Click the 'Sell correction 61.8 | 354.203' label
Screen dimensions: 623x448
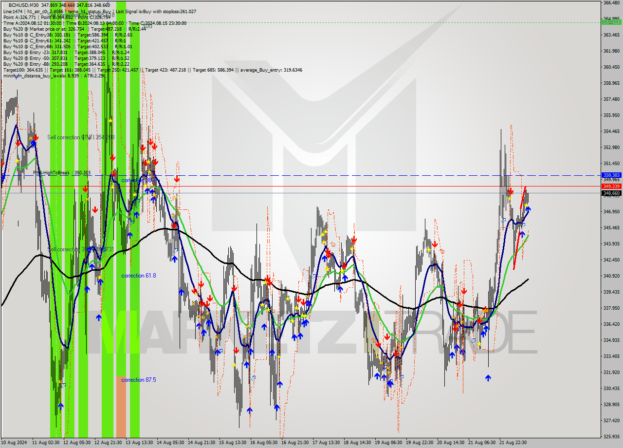coord(81,137)
